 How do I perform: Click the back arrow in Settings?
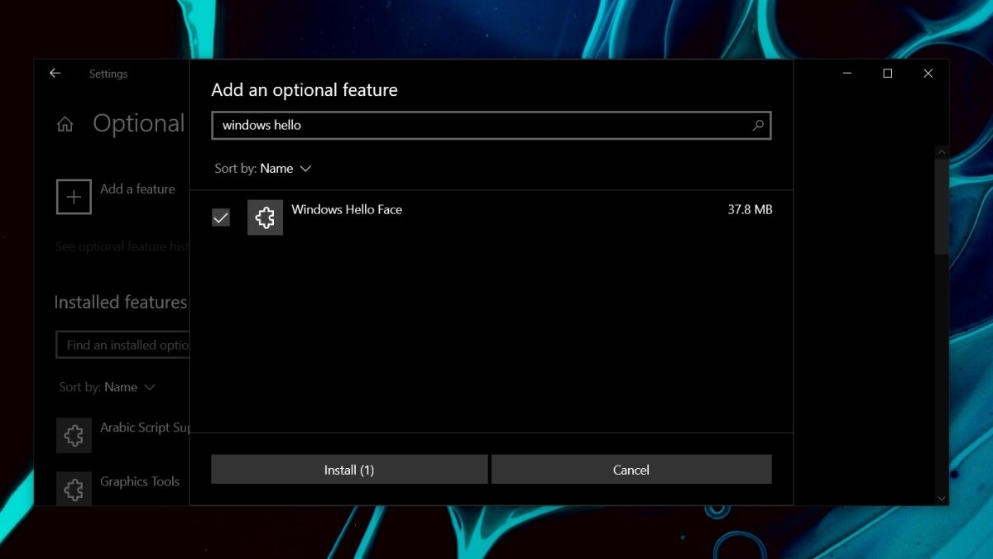coord(55,74)
